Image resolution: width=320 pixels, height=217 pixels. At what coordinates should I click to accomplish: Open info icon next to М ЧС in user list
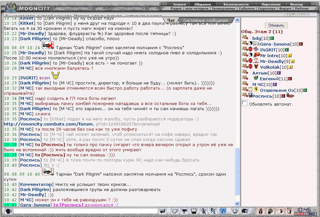click(x=275, y=84)
